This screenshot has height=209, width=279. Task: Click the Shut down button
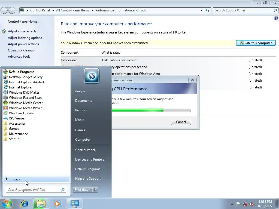click(82, 190)
